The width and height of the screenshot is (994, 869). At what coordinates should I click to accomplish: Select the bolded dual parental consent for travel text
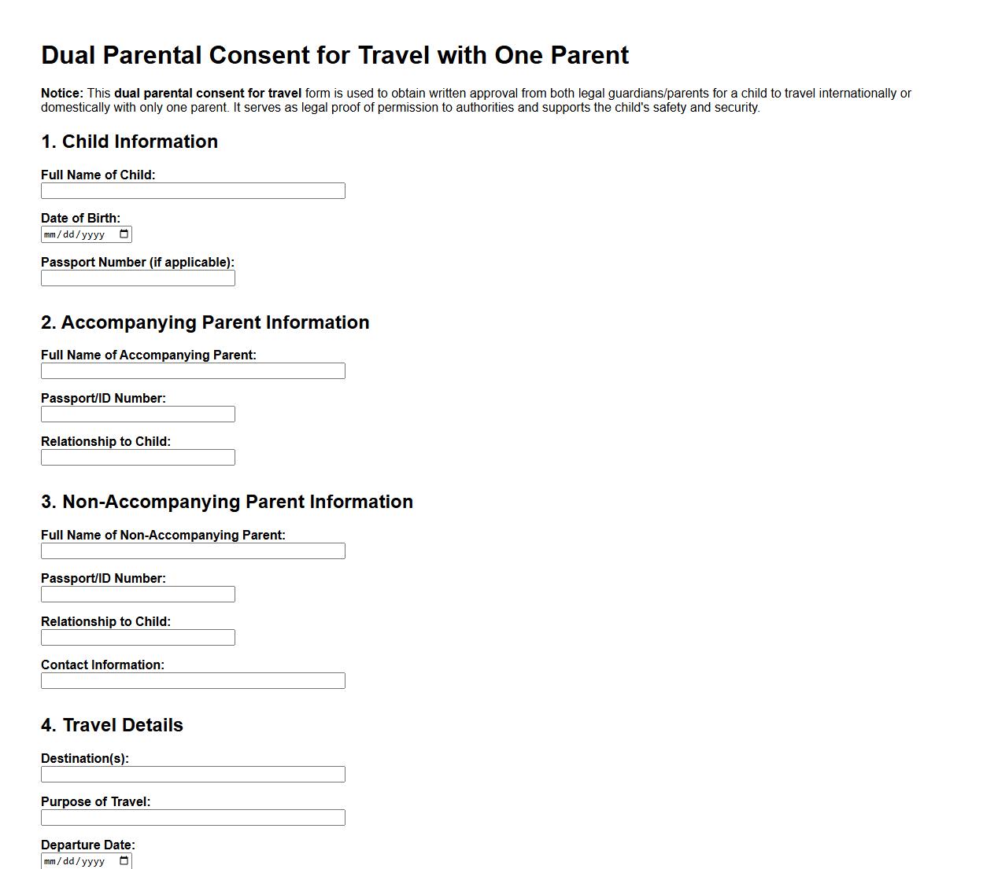point(207,93)
